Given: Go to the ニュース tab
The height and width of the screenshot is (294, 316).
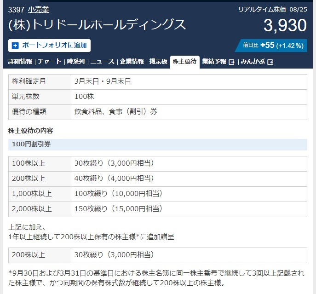Looking at the screenshot, I should (x=103, y=62).
